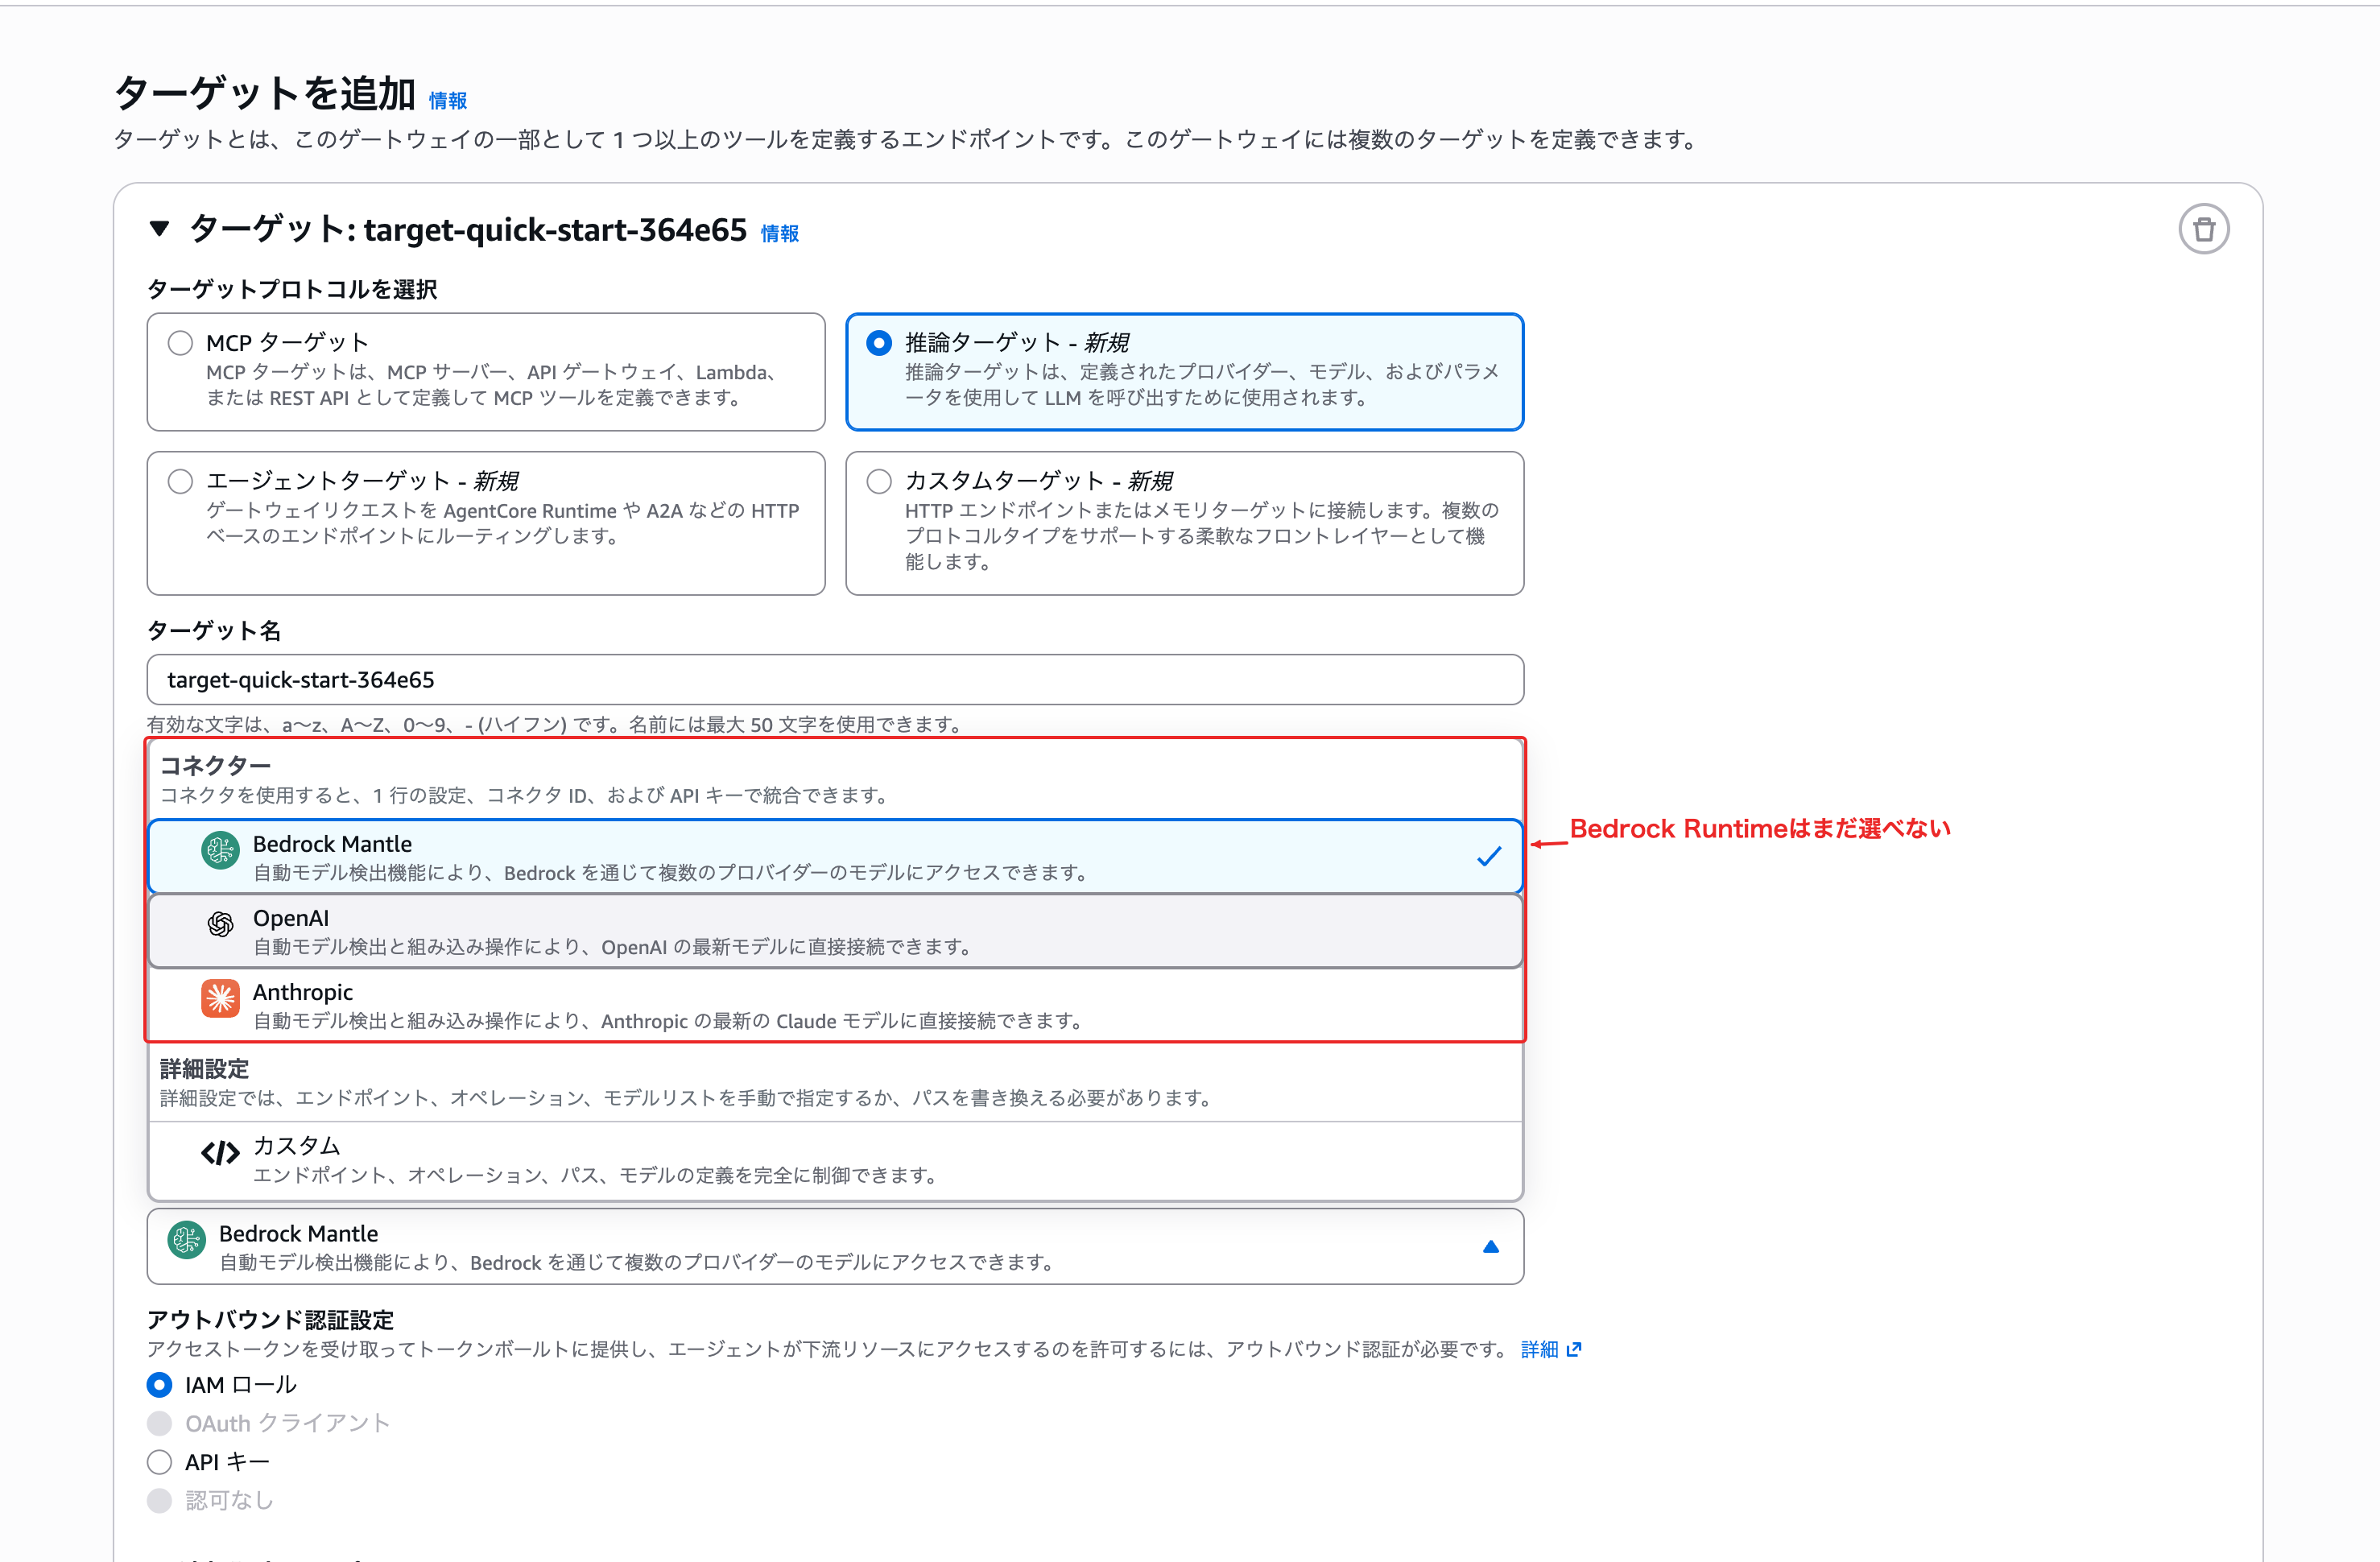Open 情報 link next to ターゲットを追加
Viewport: 2380px width, 1562px height.
pyautogui.click(x=448, y=101)
